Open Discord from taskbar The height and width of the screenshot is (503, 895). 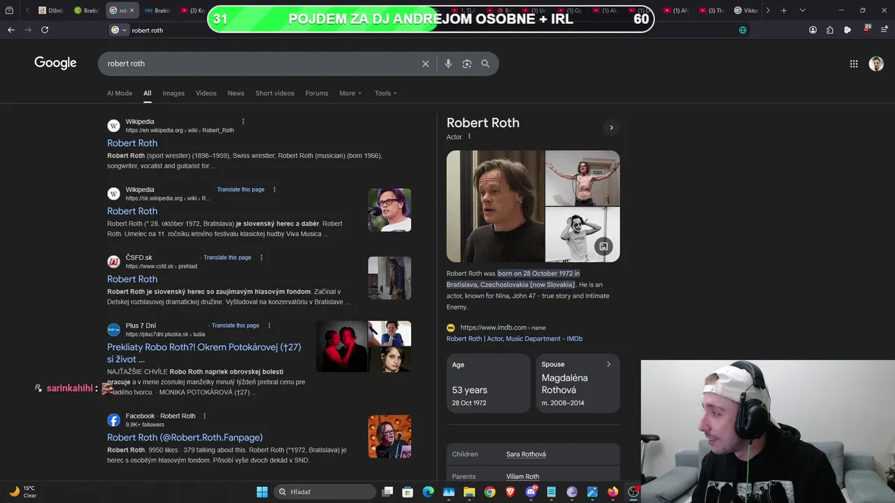pyautogui.click(x=531, y=492)
